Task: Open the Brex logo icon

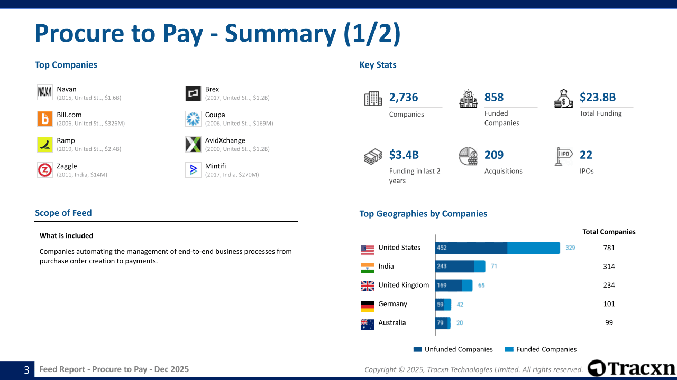Action: point(193,93)
